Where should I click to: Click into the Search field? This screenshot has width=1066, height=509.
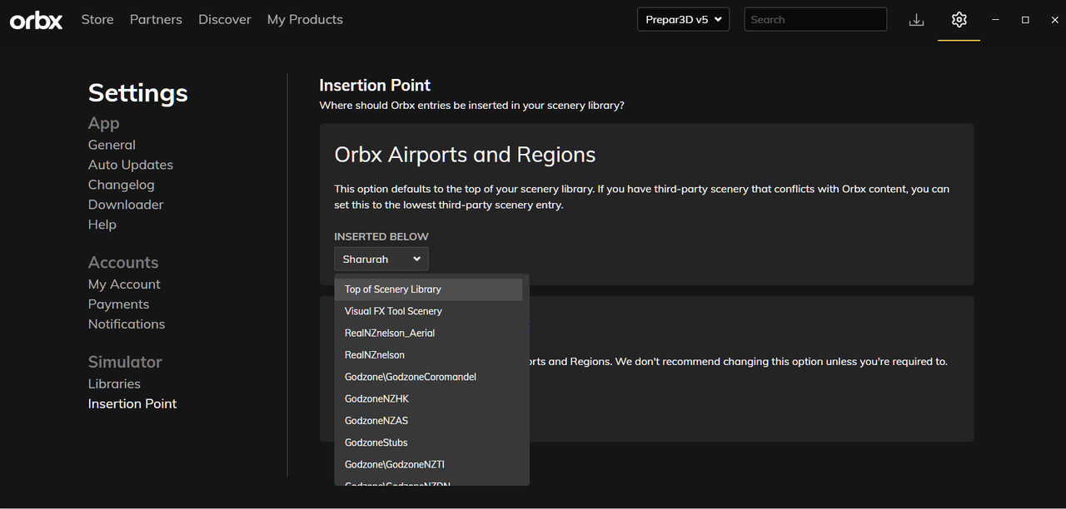tap(814, 20)
